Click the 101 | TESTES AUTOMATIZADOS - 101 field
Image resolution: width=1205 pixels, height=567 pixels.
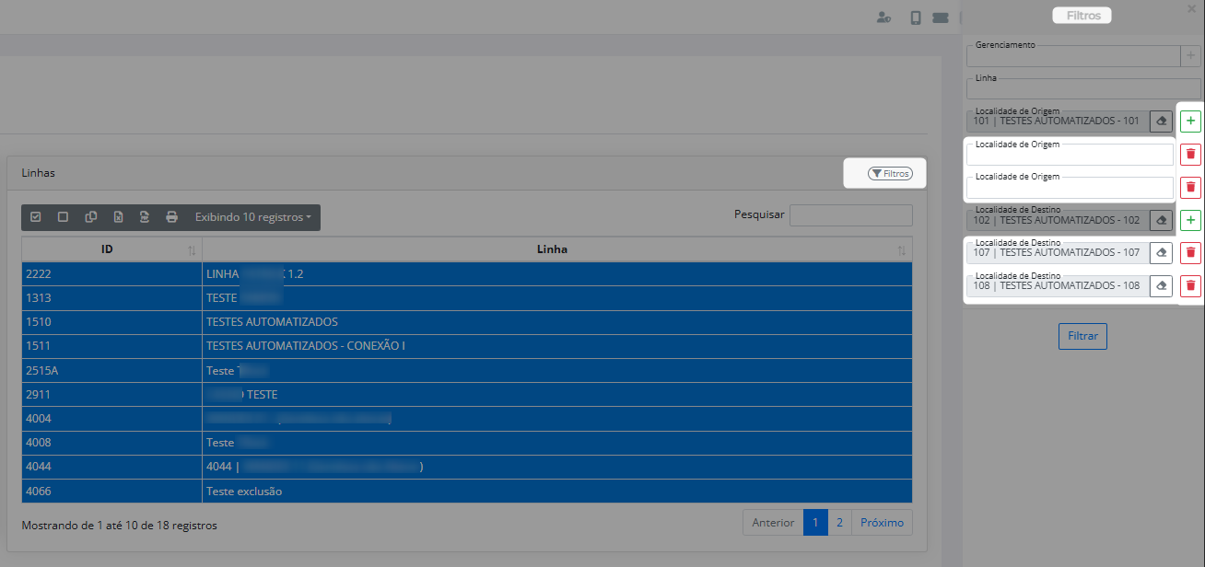[x=1058, y=121]
